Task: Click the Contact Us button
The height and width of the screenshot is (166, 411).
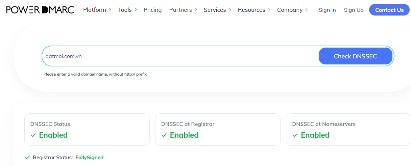Action: pyautogui.click(x=389, y=10)
